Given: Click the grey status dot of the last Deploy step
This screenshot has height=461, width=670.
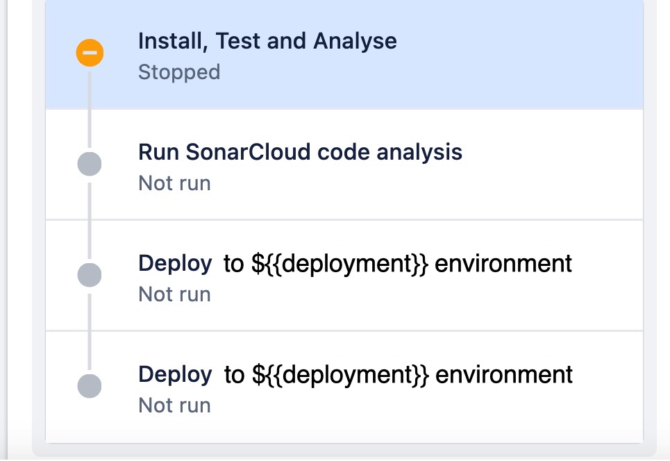Looking at the screenshot, I should coord(90,386).
